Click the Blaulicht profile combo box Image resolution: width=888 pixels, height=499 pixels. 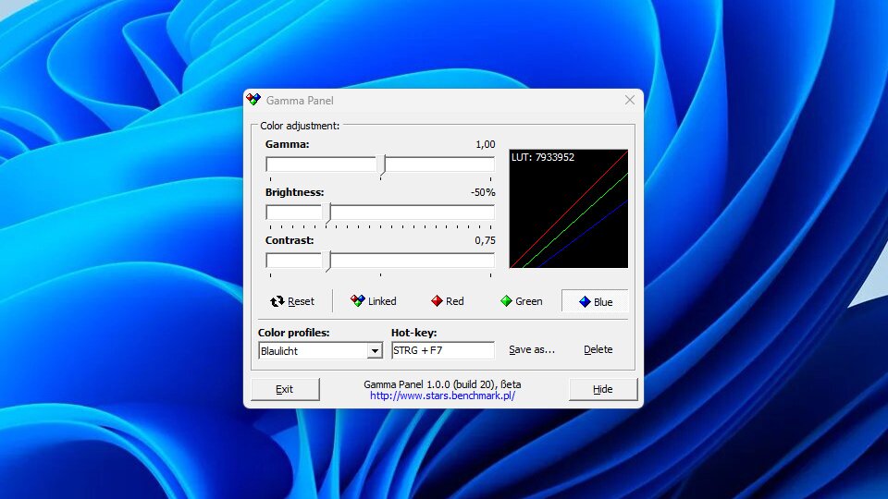click(313, 351)
